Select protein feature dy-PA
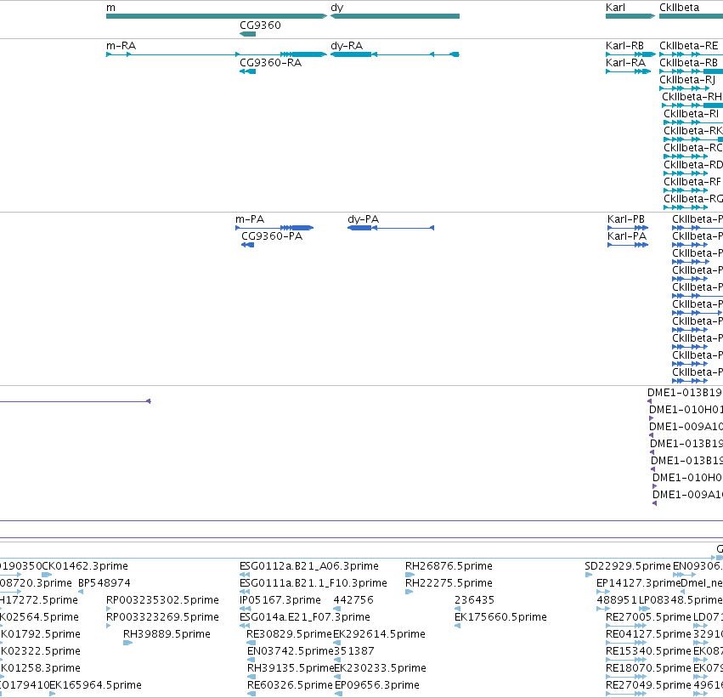The height and width of the screenshot is (698, 723). coord(391,228)
